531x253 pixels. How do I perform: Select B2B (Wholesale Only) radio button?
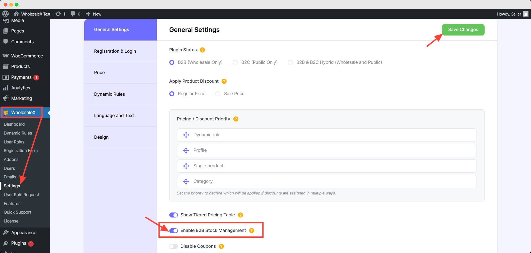172,62
